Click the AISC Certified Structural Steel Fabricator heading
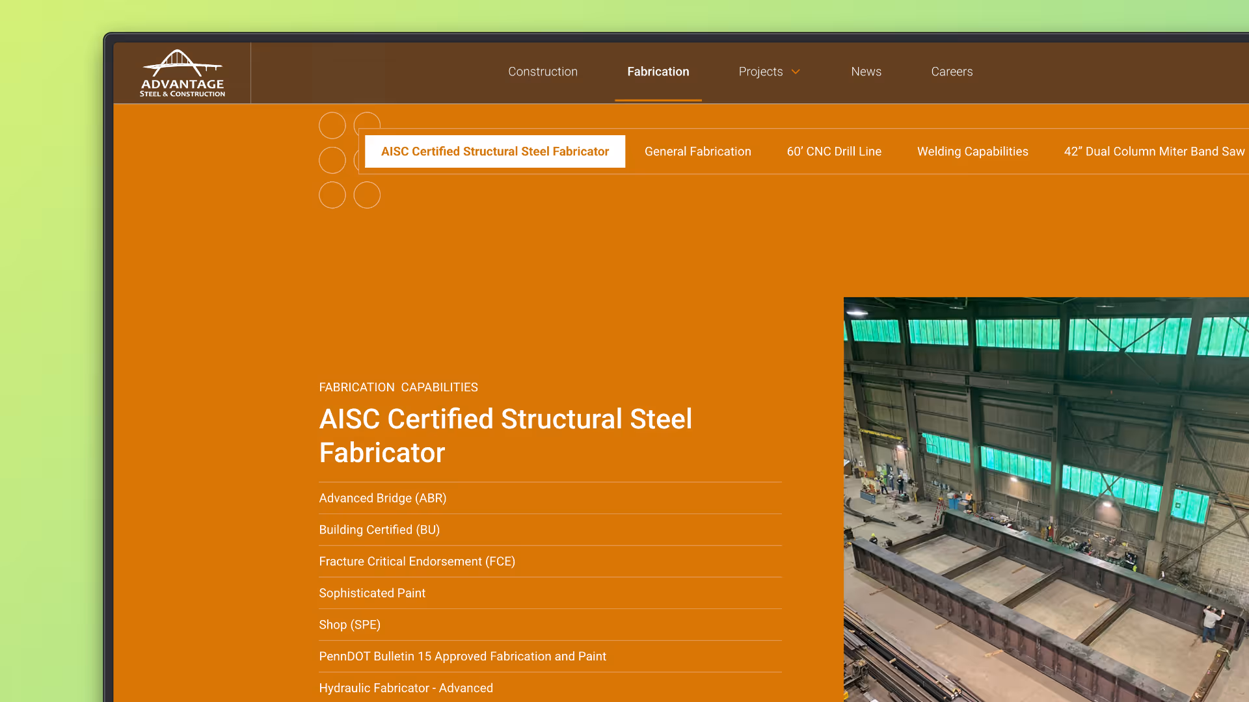 pos(505,435)
